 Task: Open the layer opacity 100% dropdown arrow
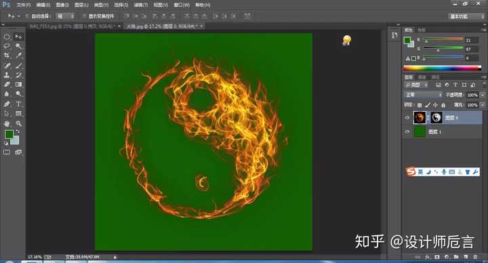click(483, 95)
